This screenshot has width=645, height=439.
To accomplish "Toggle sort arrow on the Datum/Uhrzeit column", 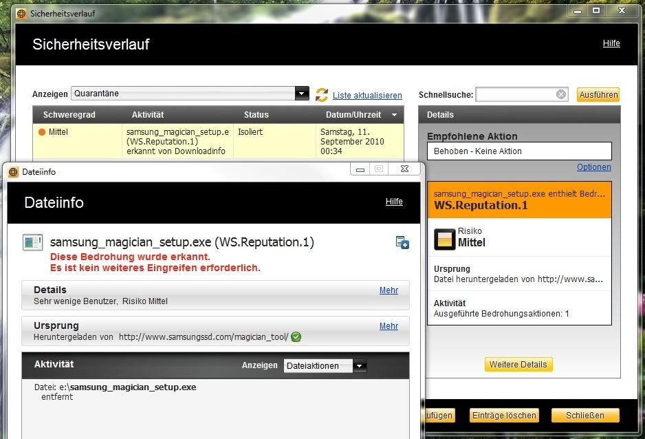I will coord(394,115).
